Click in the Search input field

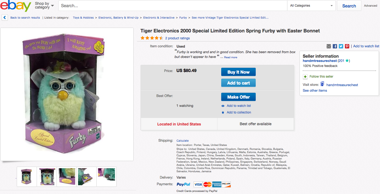point(173,6)
